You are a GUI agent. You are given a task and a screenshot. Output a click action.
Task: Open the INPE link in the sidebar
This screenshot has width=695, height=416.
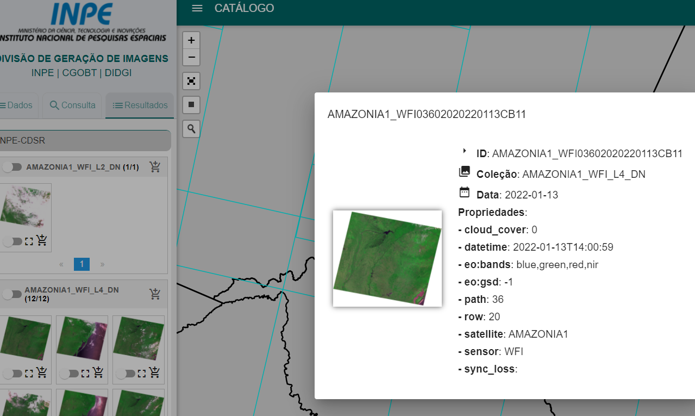pos(42,72)
